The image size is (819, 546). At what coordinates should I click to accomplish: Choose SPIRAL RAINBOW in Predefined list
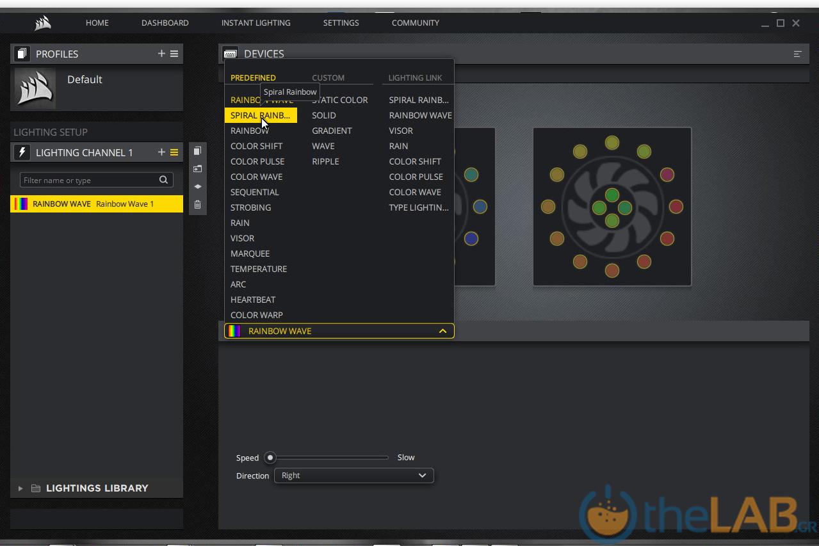(x=261, y=115)
